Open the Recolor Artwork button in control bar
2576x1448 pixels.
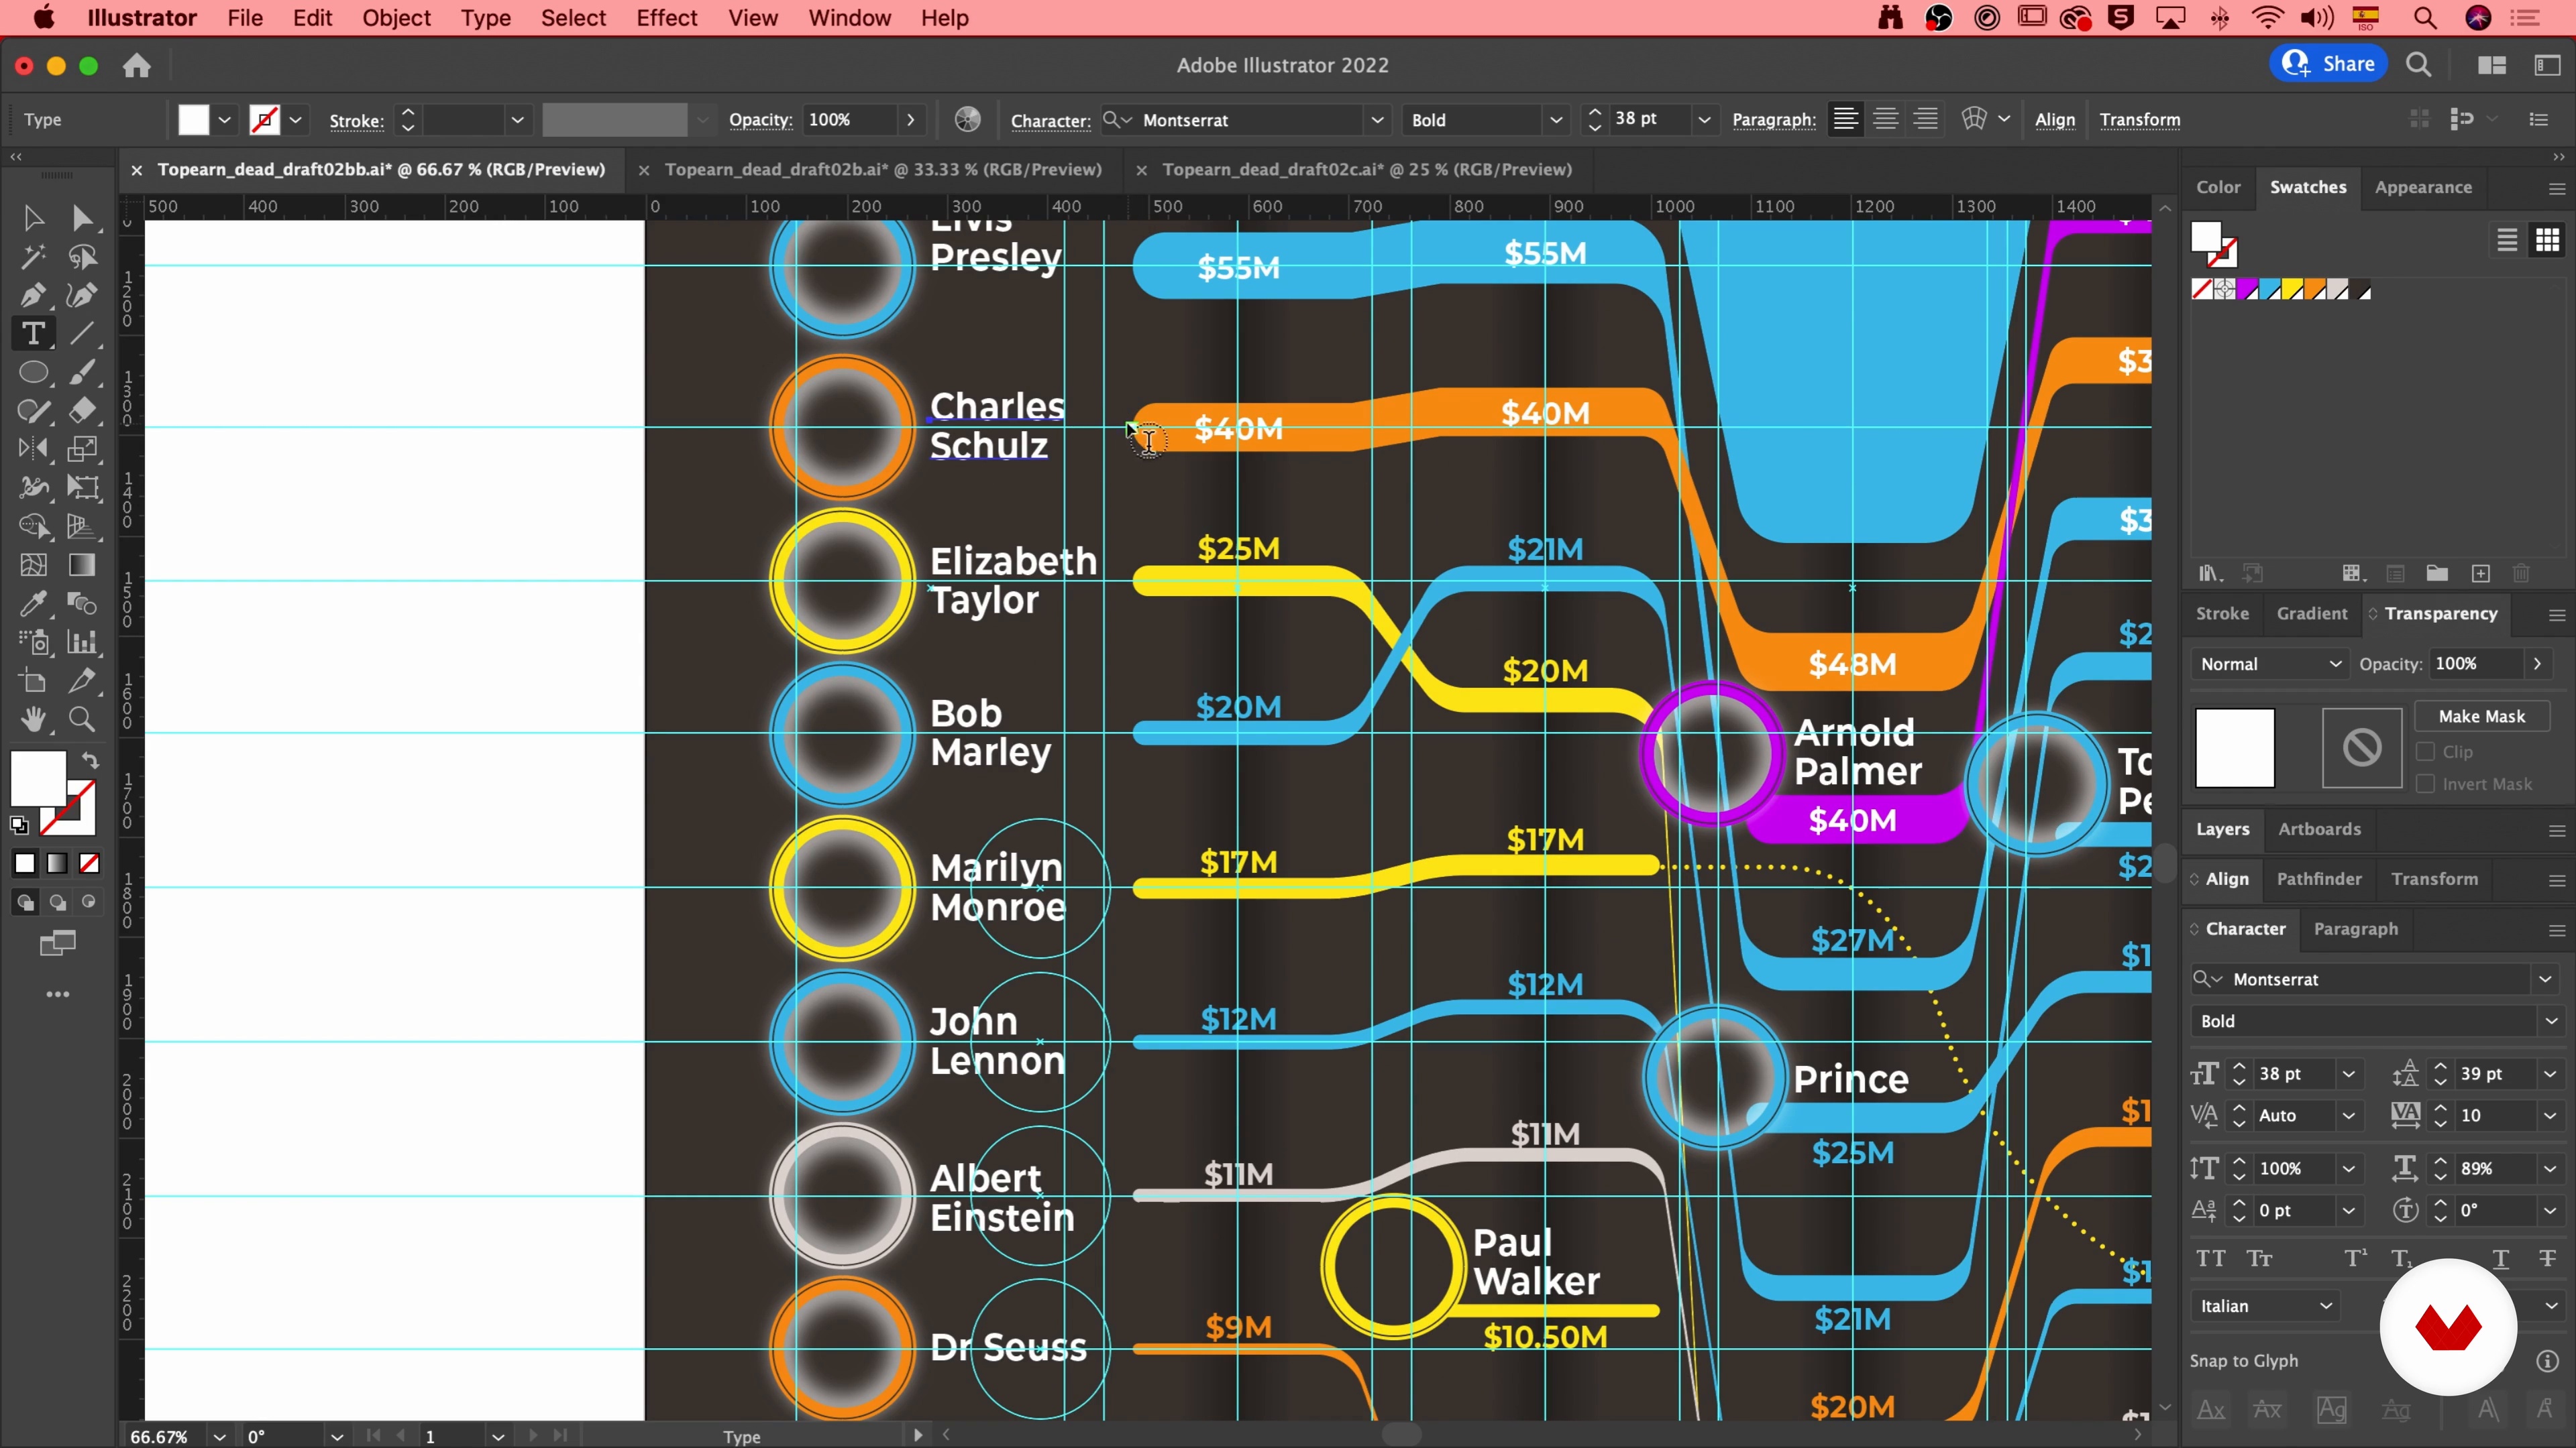pyautogui.click(x=967, y=120)
